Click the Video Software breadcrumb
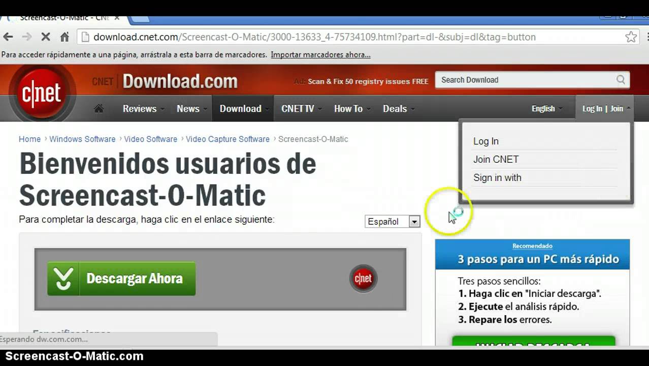 pyautogui.click(x=151, y=139)
